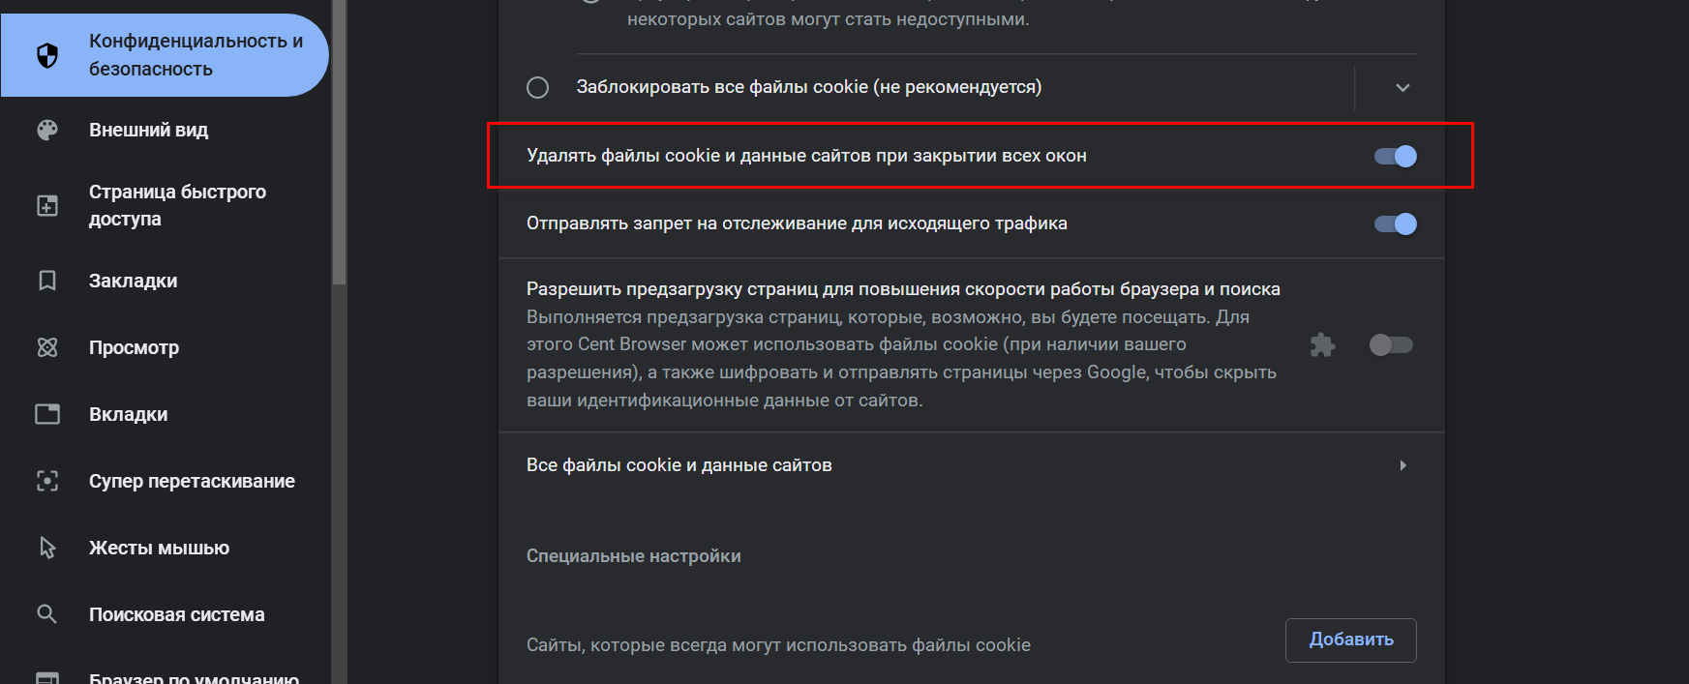Click the sidebar vertical scrollbar
The height and width of the screenshot is (684, 1689).
(339, 145)
